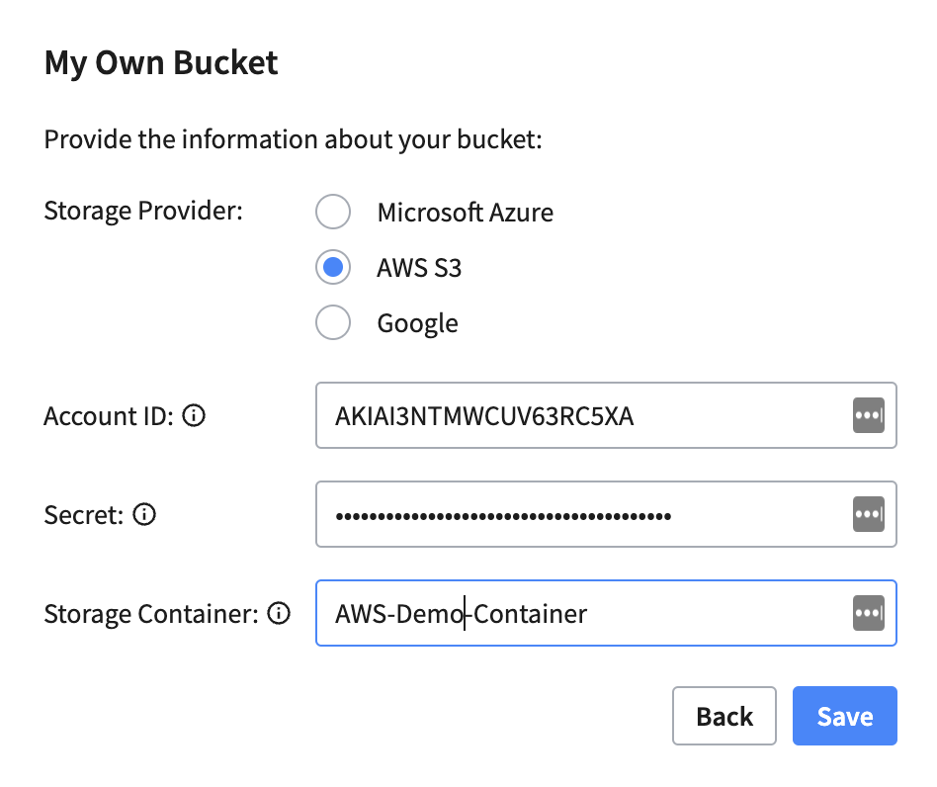The width and height of the screenshot is (937, 787).
Task: Click password manager icon in Storage Container field
Action: [868, 614]
